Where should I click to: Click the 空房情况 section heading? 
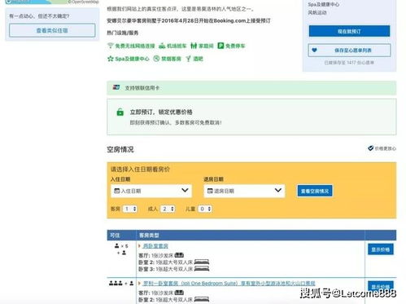tap(120, 149)
